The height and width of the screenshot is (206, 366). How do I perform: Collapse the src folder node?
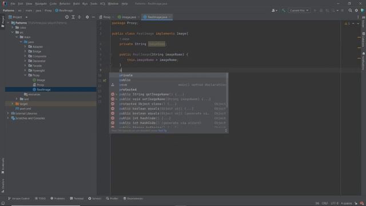pyautogui.click(x=13, y=32)
